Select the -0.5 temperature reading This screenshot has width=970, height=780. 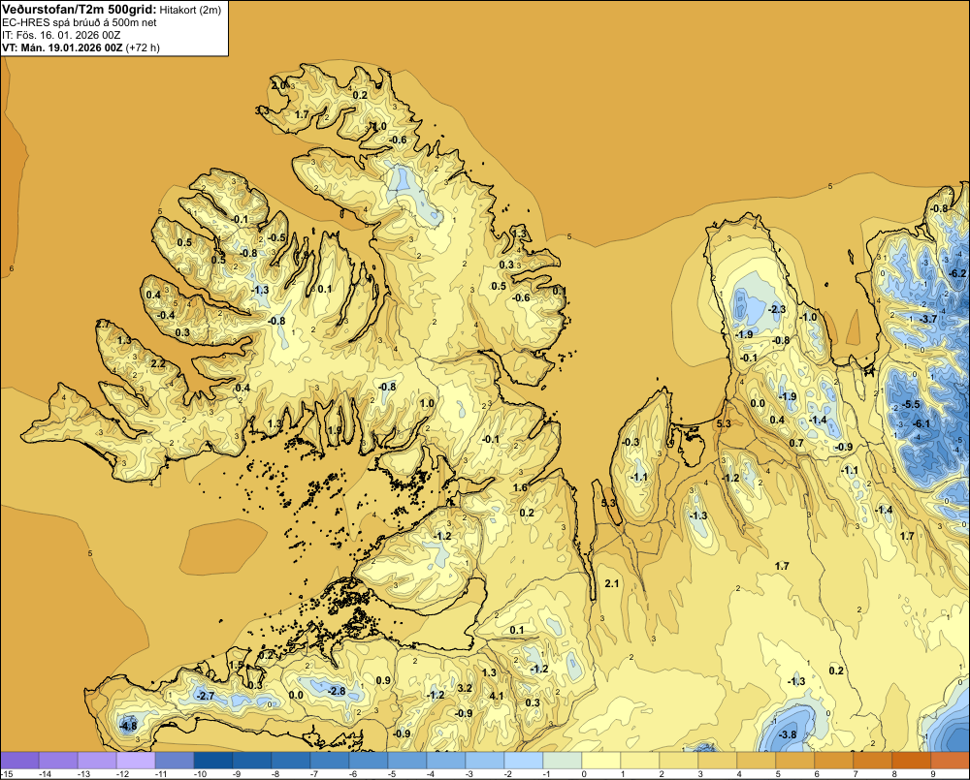coord(276,237)
